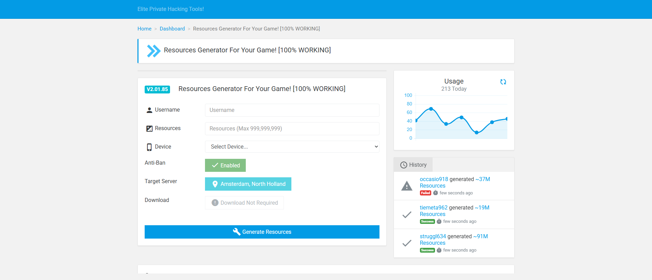The image size is (652, 280).
Task: Select the Amsterdam, North Holland target server
Action: (x=248, y=184)
